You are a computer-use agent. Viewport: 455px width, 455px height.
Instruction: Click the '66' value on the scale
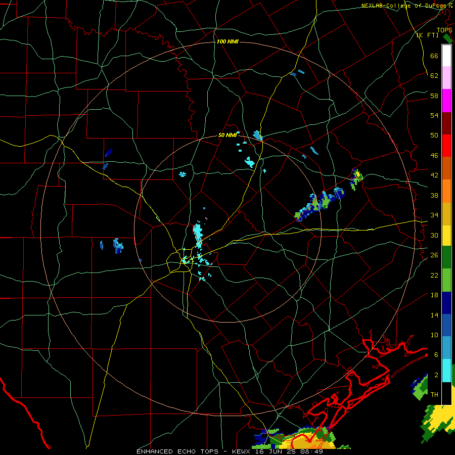(434, 56)
